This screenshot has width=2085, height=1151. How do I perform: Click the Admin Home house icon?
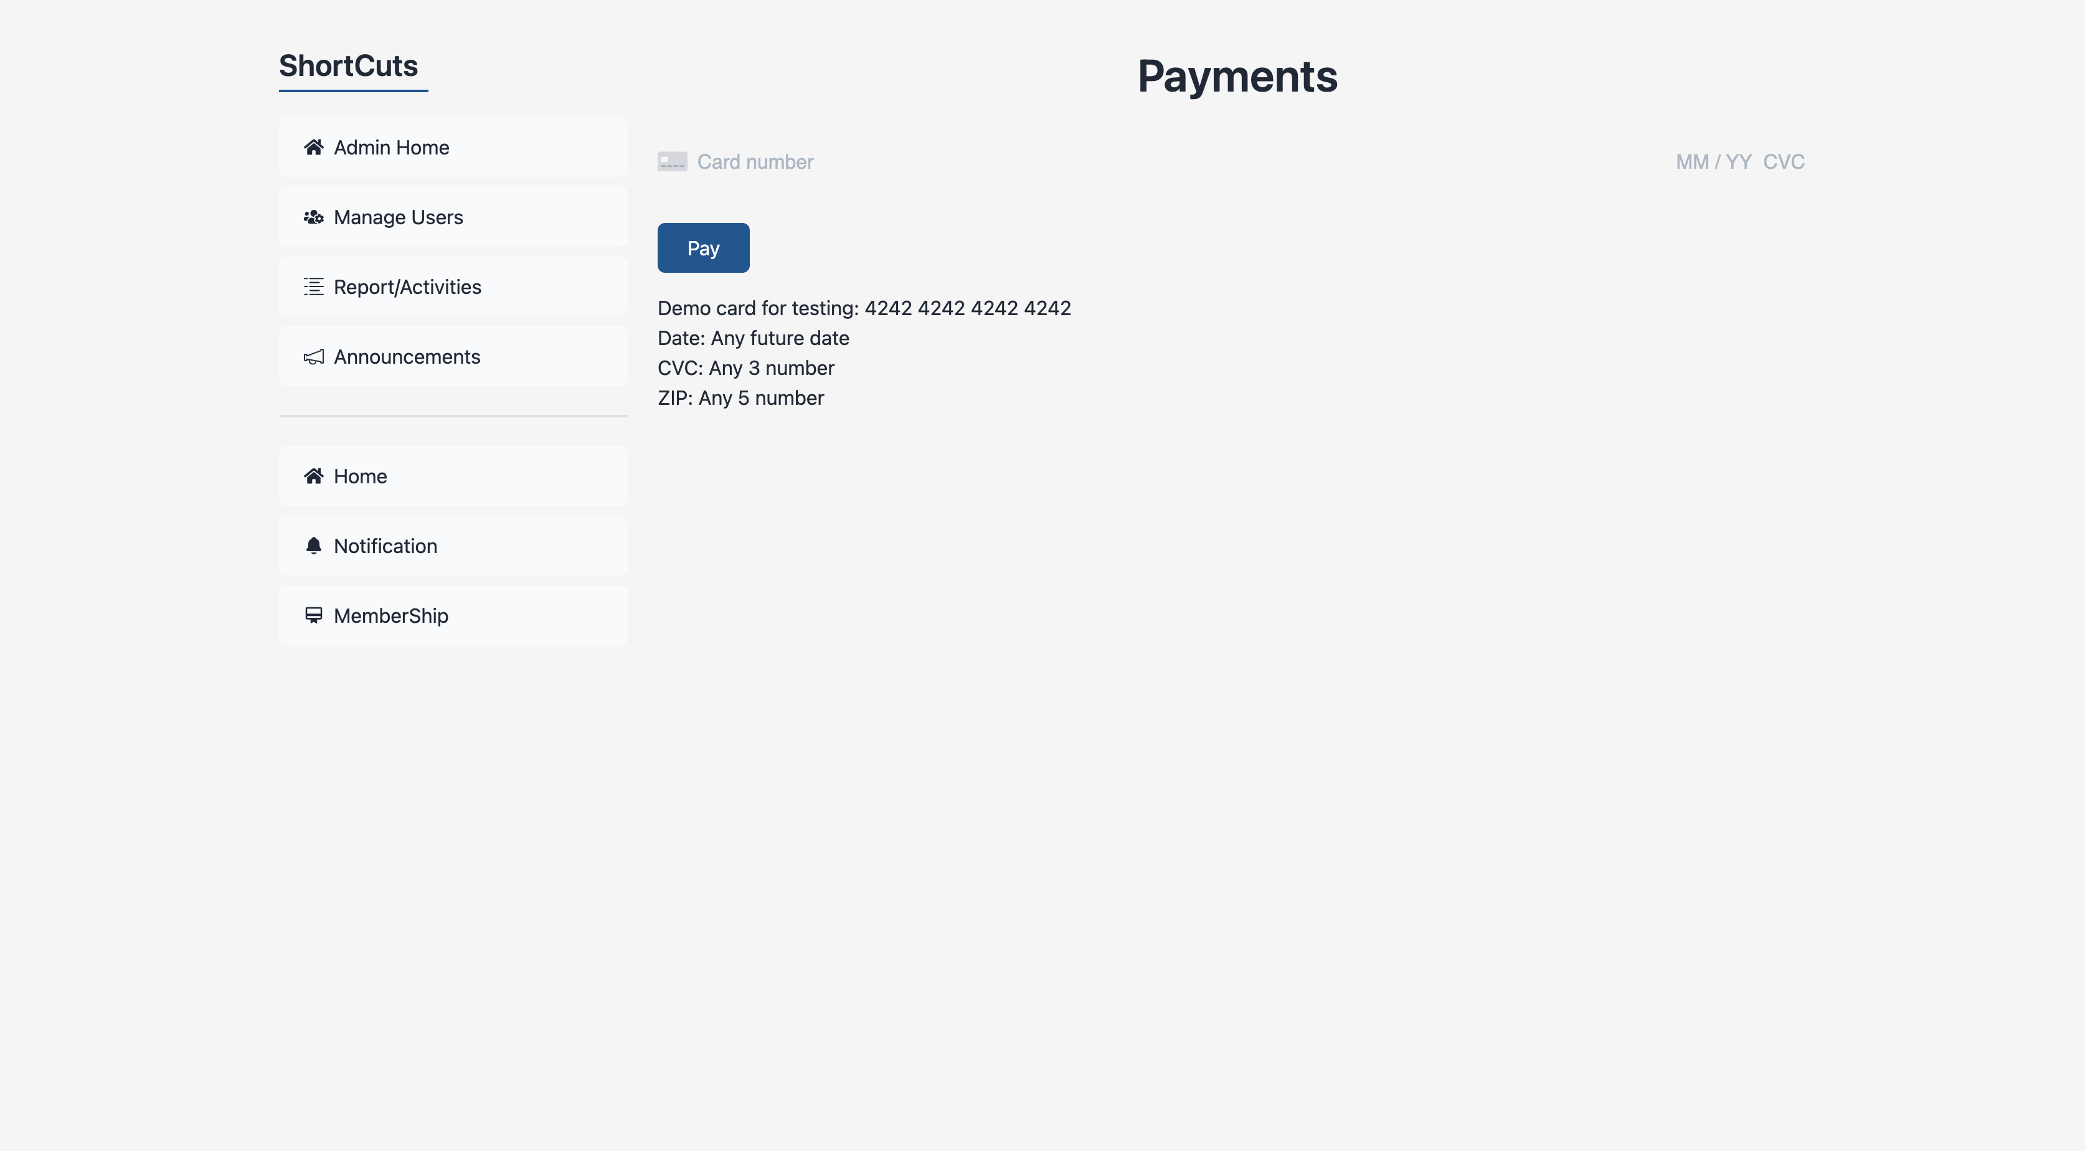coord(313,148)
